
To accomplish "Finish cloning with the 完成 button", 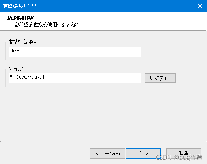I will 143,154.
